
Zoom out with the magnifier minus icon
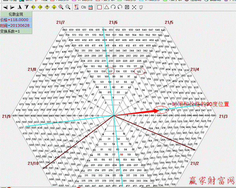coord(68,7)
